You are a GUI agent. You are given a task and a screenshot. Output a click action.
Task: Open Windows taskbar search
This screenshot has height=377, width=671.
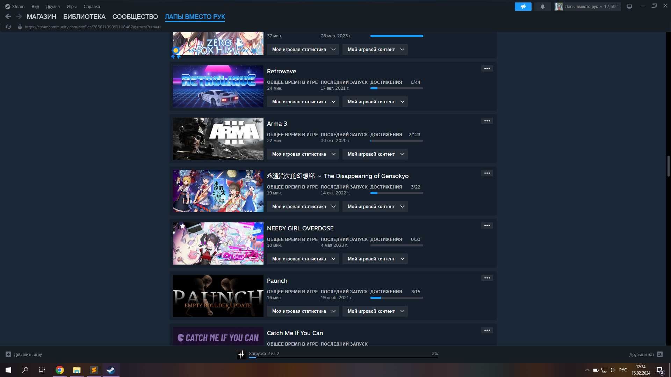(25, 370)
